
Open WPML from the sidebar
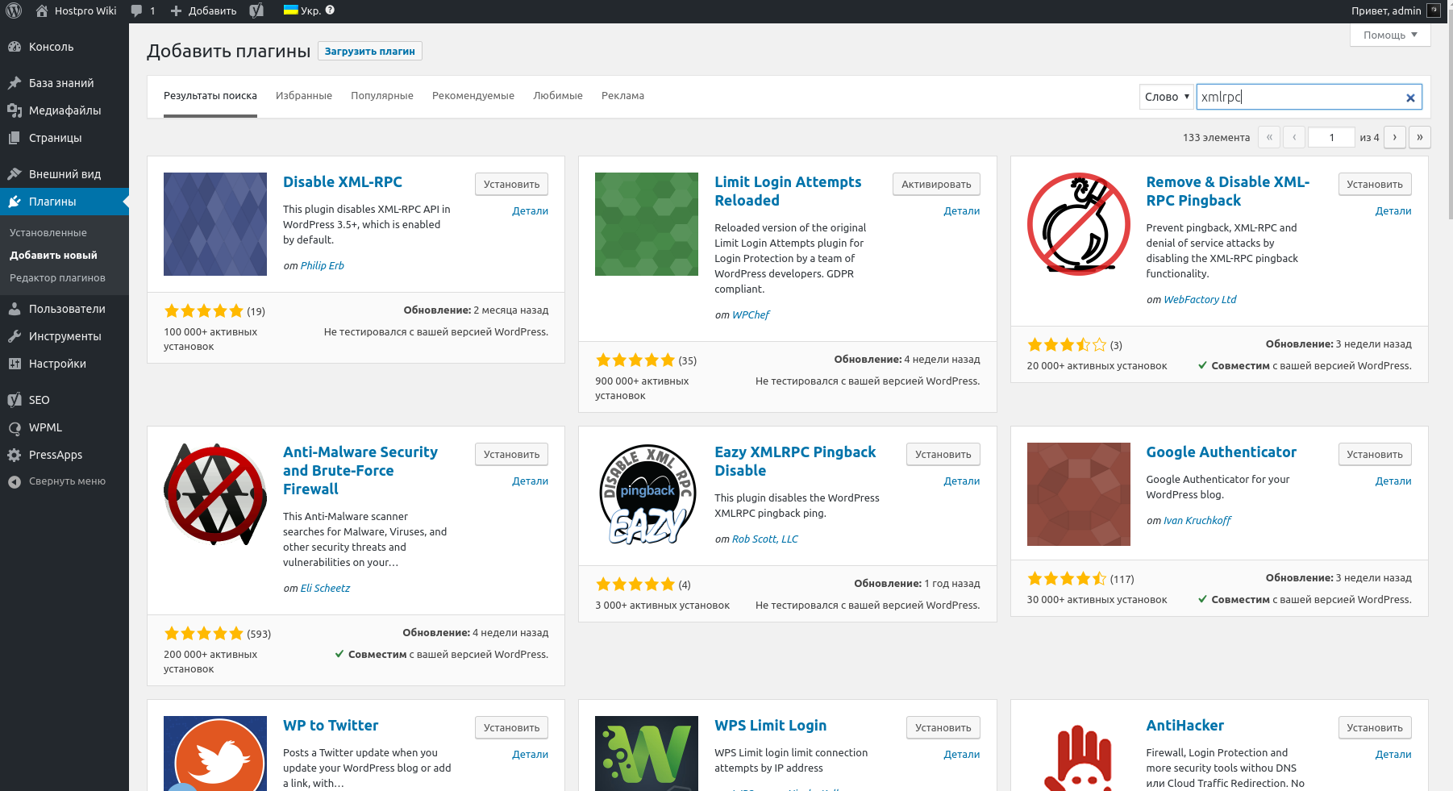click(x=44, y=427)
